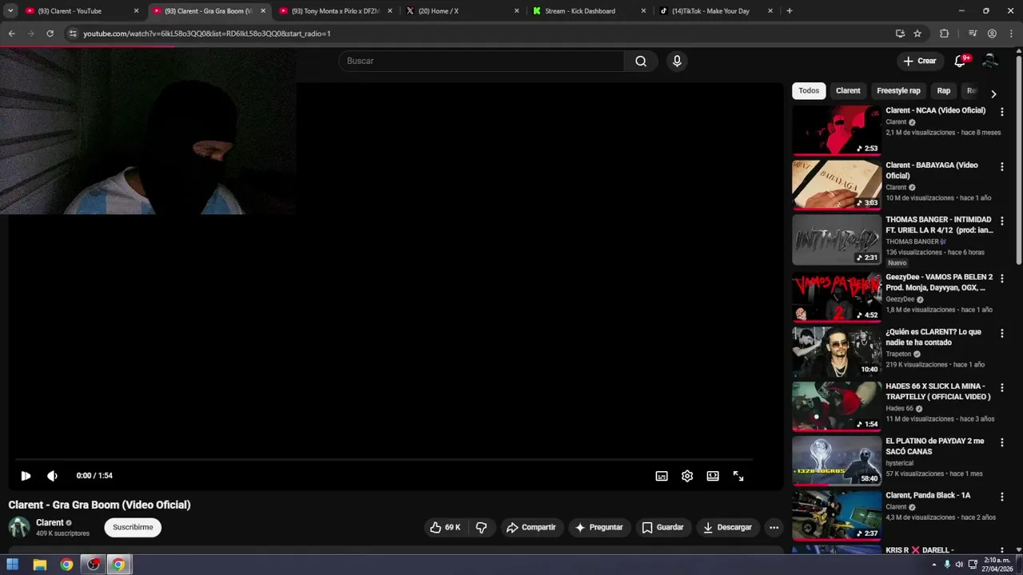Open the tab search dropdown
The image size is (1023, 575).
point(10,11)
